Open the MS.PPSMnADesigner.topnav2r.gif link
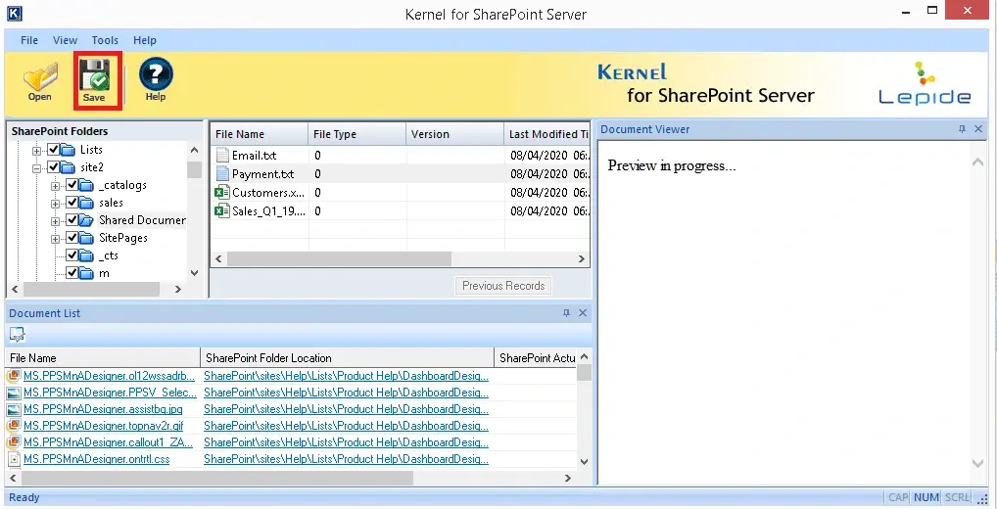Viewport: 997px width, 509px height. [104, 426]
